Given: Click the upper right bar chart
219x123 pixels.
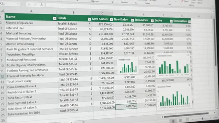Looking at the screenshot, I should point(173,65).
